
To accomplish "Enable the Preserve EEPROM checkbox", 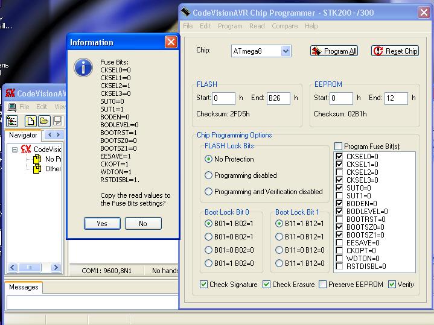I will click(323, 285).
